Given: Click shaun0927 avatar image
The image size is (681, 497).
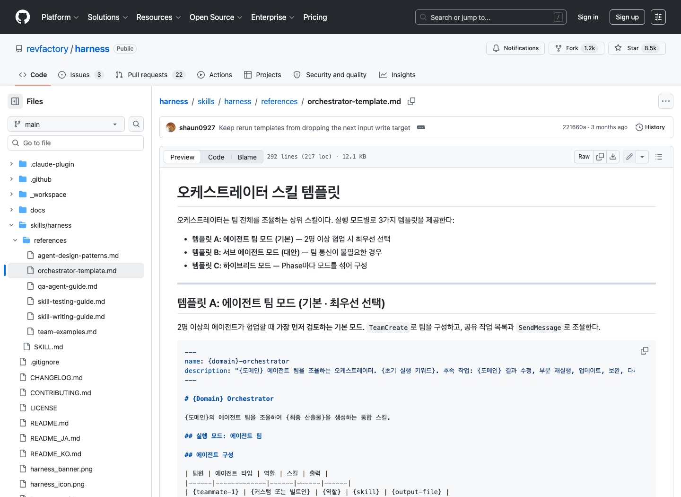Looking at the screenshot, I should pos(171,127).
